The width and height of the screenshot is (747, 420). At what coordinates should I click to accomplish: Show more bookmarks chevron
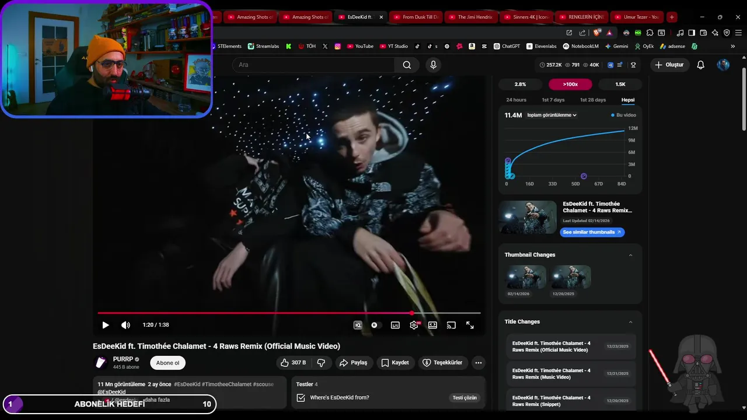click(733, 46)
